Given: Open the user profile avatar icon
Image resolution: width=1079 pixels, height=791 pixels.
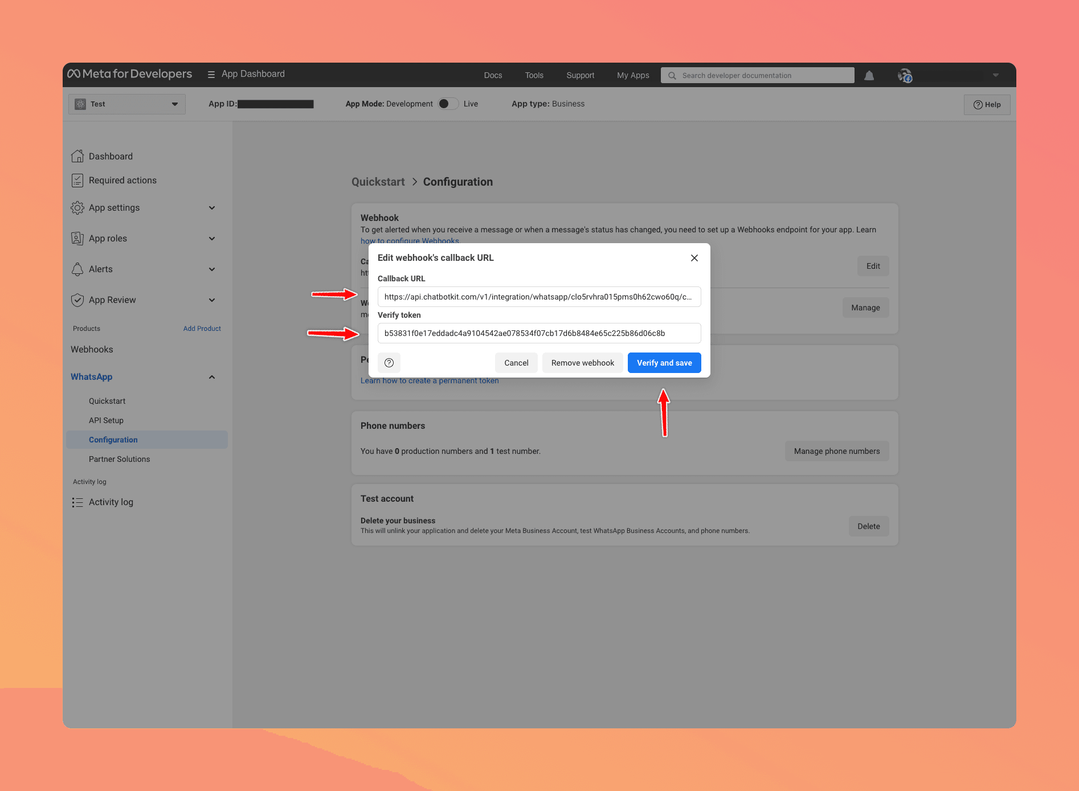Looking at the screenshot, I should [x=904, y=75].
